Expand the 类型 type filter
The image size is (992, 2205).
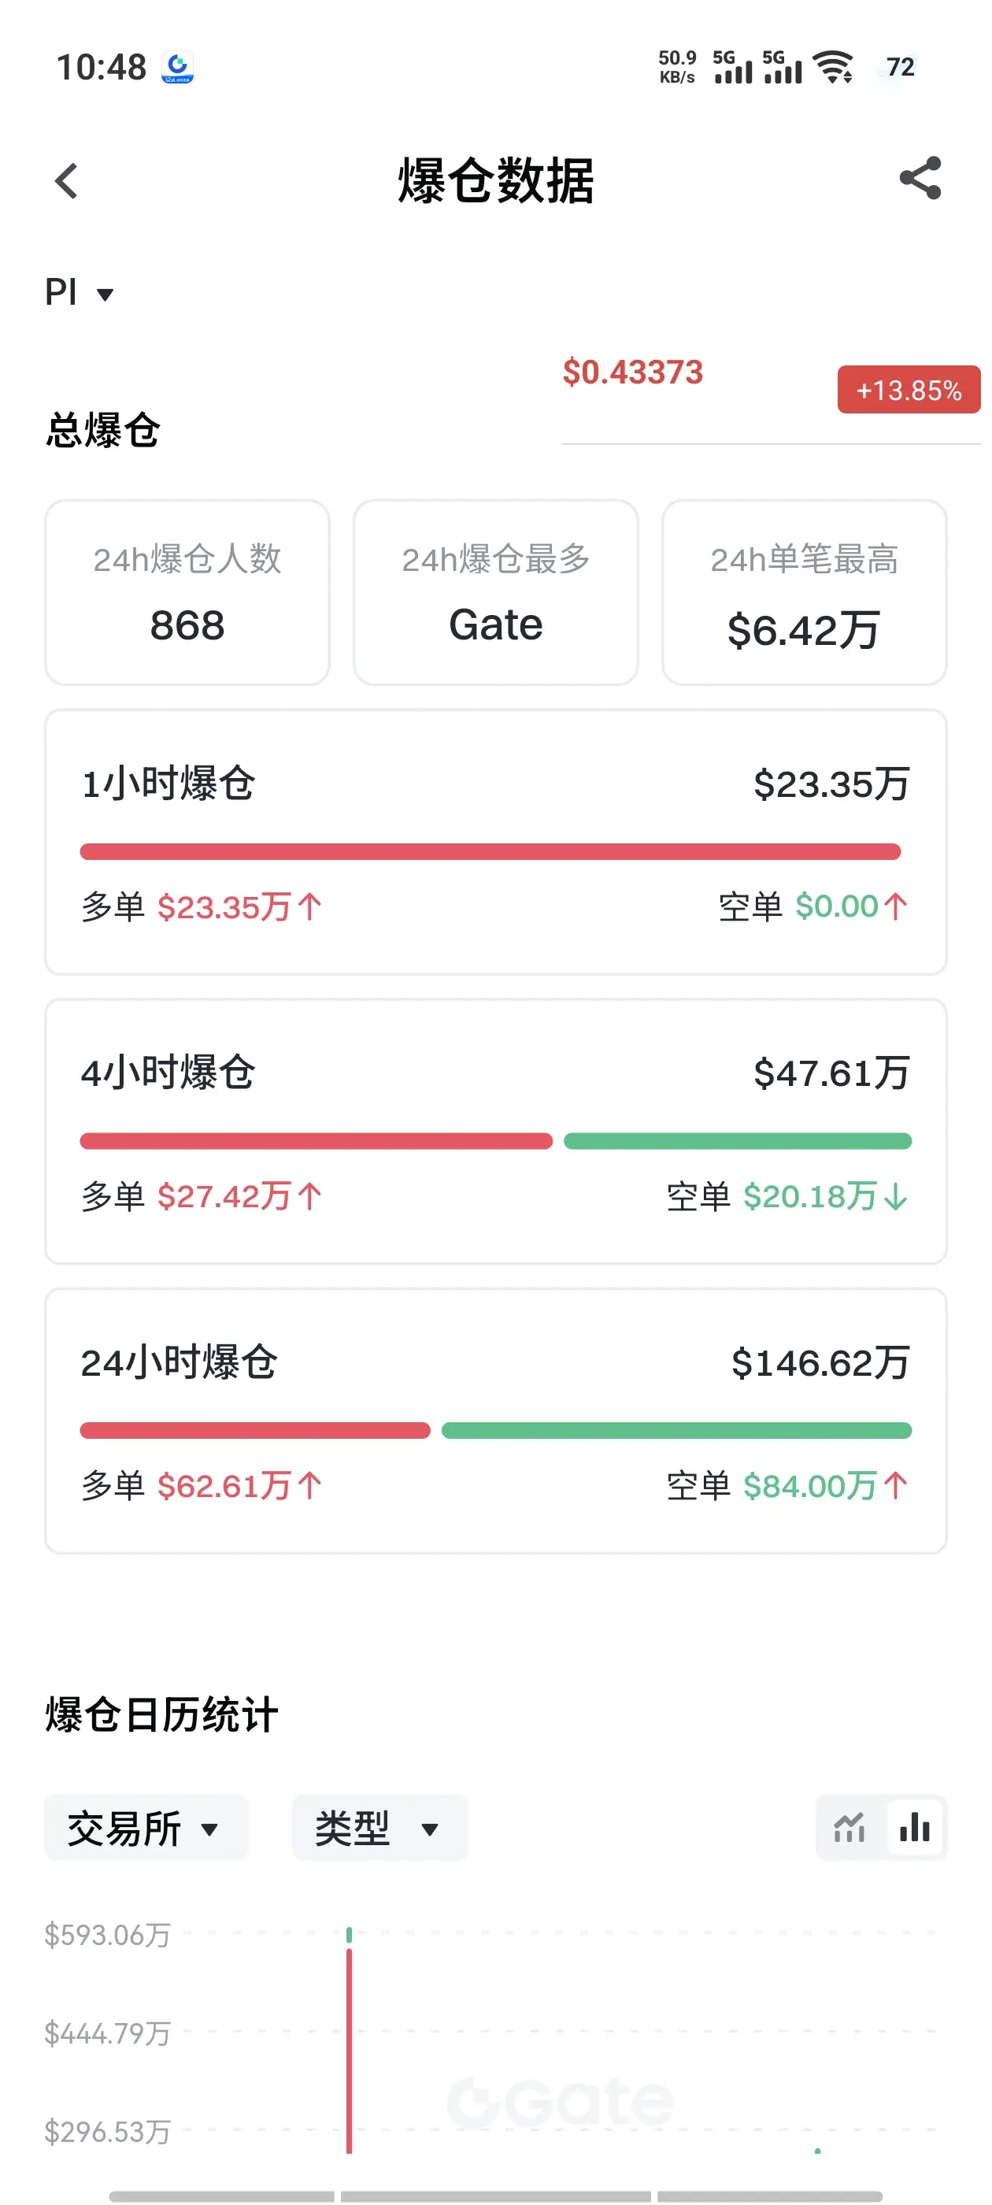(380, 1829)
